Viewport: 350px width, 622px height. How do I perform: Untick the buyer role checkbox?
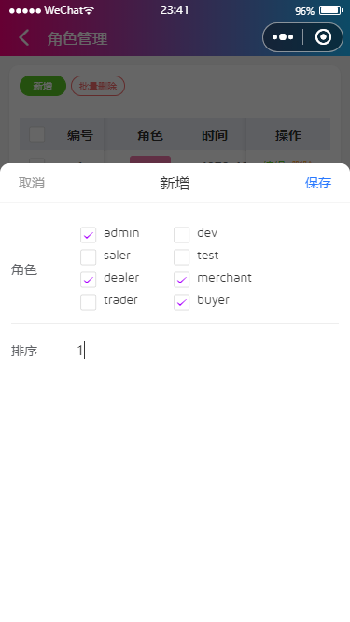pos(181,302)
